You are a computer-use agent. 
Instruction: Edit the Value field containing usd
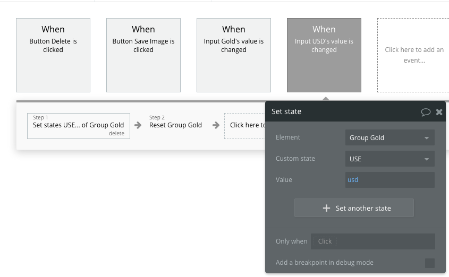(x=389, y=180)
